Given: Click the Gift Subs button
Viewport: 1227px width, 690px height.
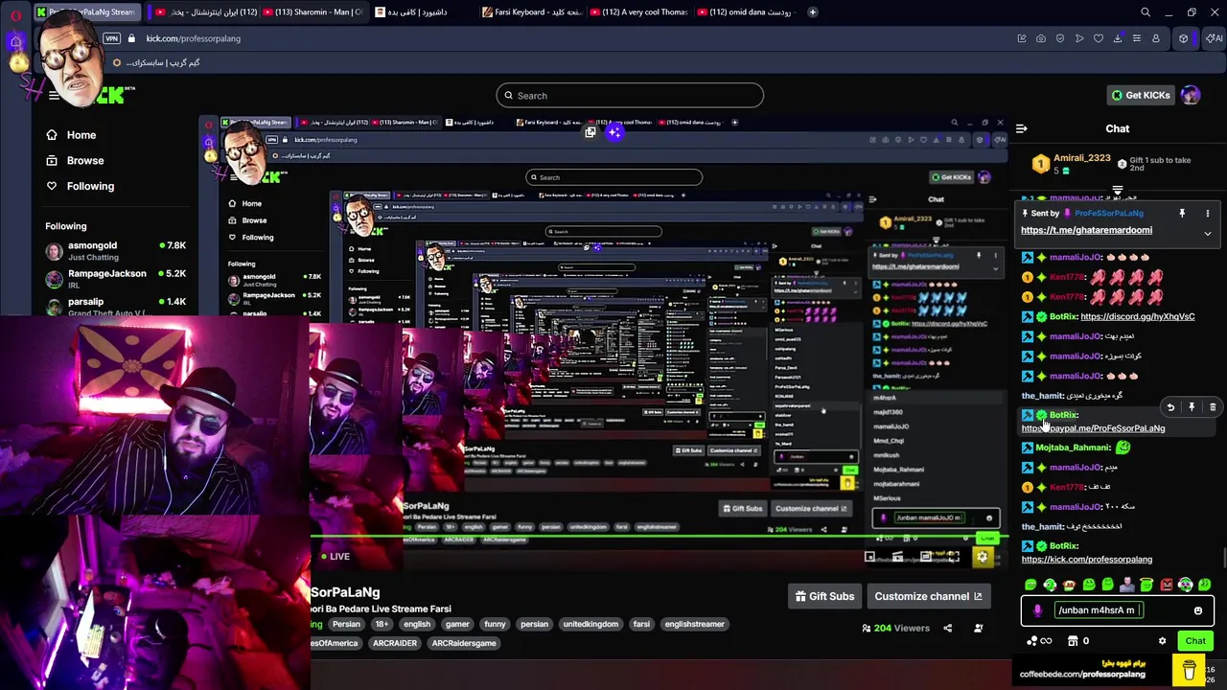Looking at the screenshot, I should (824, 596).
